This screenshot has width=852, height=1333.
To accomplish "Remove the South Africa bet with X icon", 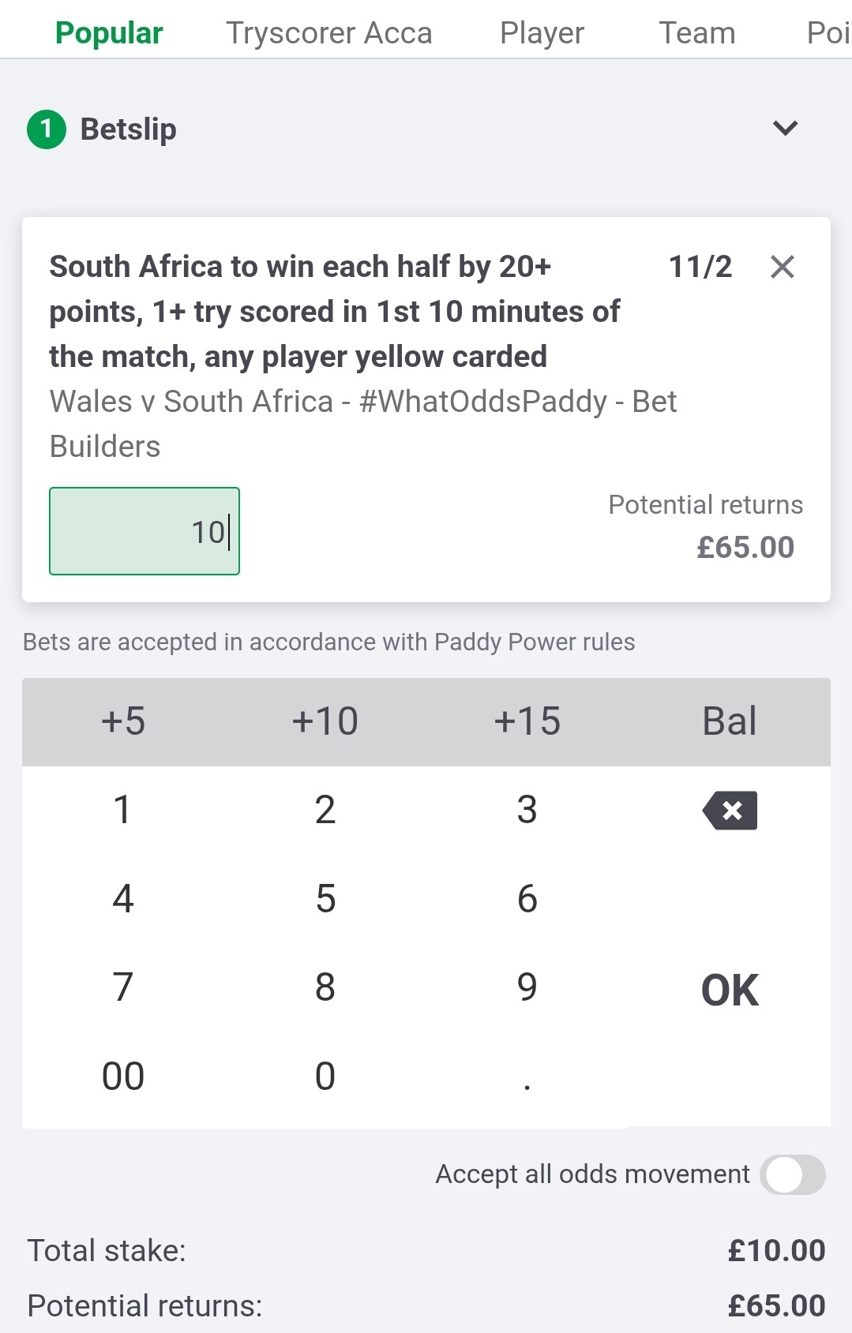I will tap(782, 268).
